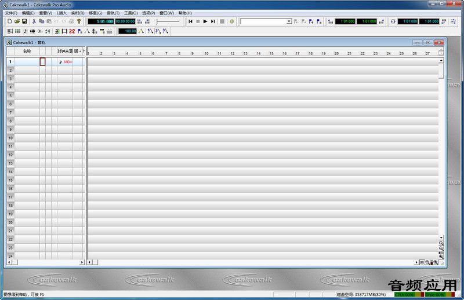Image resolution: width=464 pixels, height=300 pixels.
Task: Click the clips pane scroll-down arrow
Action: 441,237
